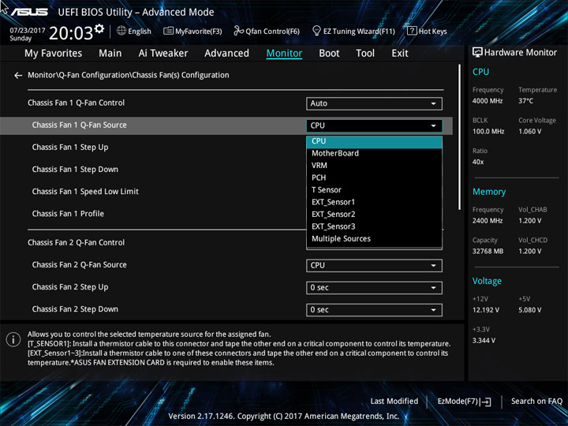Select EXT_Sensor3 option

(x=374, y=226)
